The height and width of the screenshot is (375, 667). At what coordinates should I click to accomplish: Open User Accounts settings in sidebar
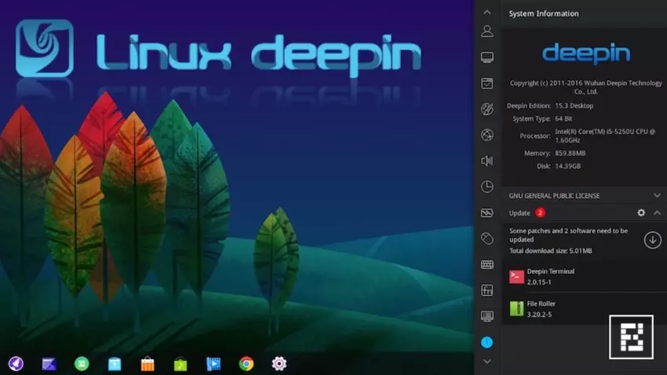pyautogui.click(x=487, y=31)
